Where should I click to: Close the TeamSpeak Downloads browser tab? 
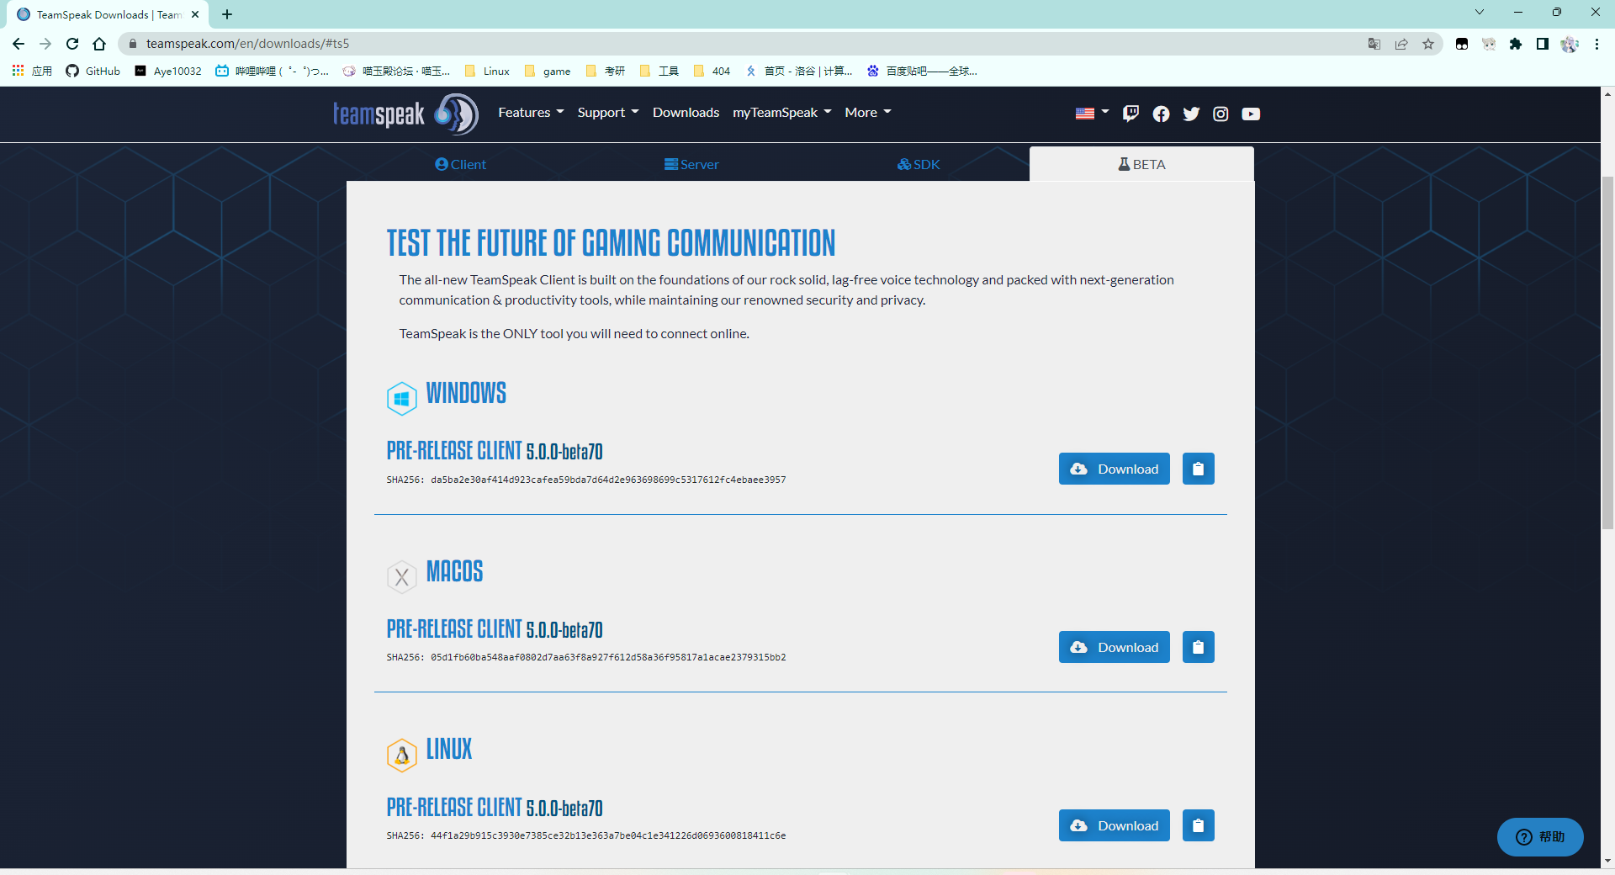[195, 14]
